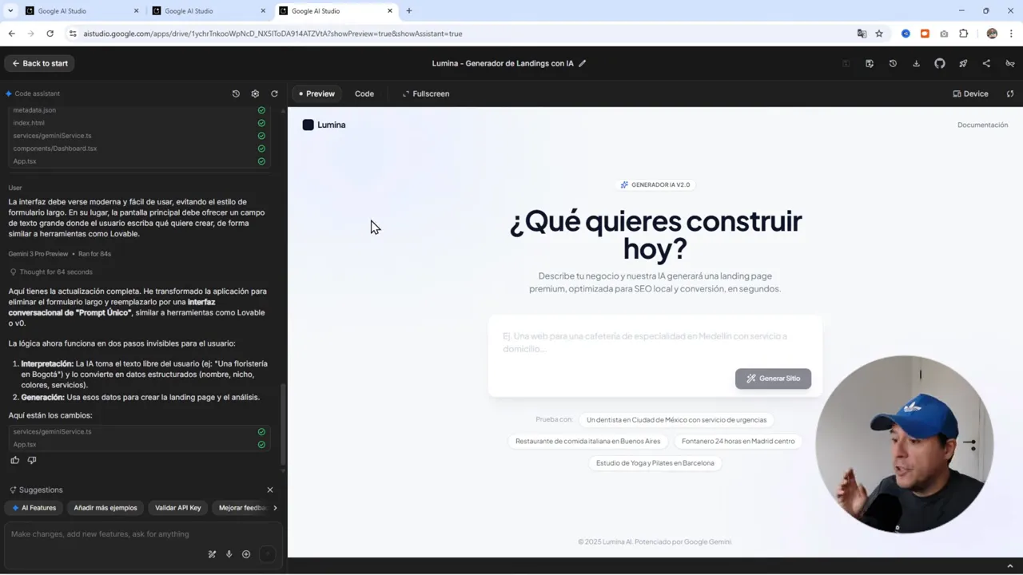Open the Share icon in top toolbar
The image size is (1023, 575).
[985, 63]
